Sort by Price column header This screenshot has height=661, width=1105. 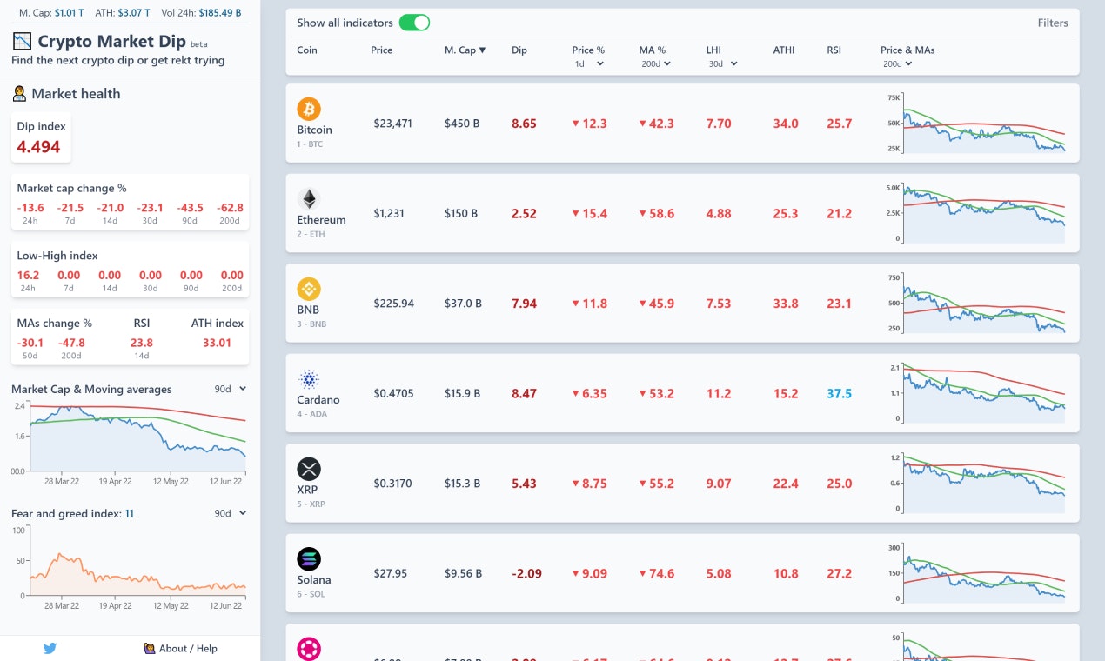[x=382, y=50]
